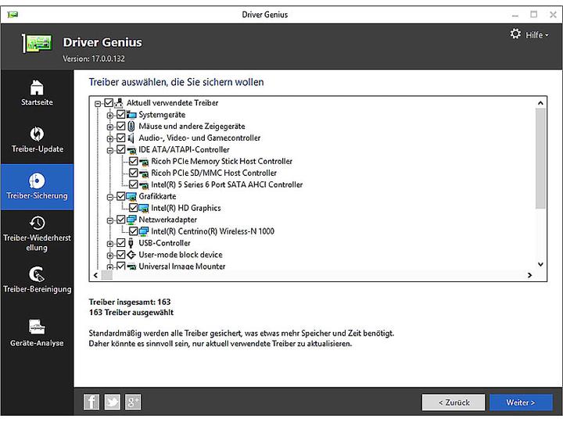Expand the USB-Controller node
The height and width of the screenshot is (422, 563).
click(x=110, y=244)
